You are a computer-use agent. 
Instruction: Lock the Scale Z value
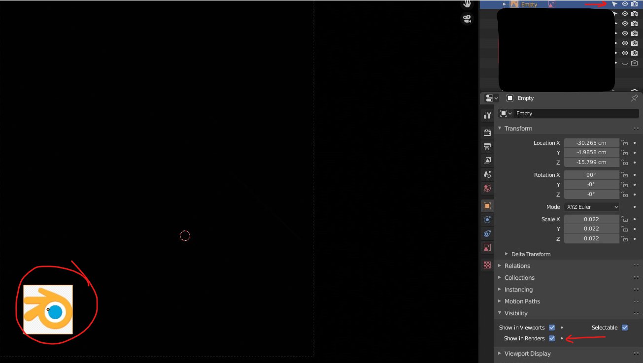pyautogui.click(x=624, y=238)
